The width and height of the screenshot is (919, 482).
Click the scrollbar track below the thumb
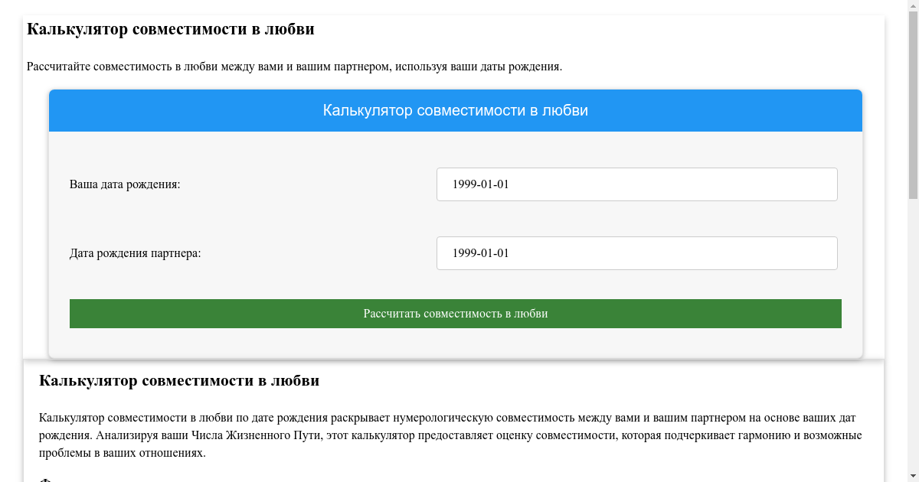pos(913,337)
